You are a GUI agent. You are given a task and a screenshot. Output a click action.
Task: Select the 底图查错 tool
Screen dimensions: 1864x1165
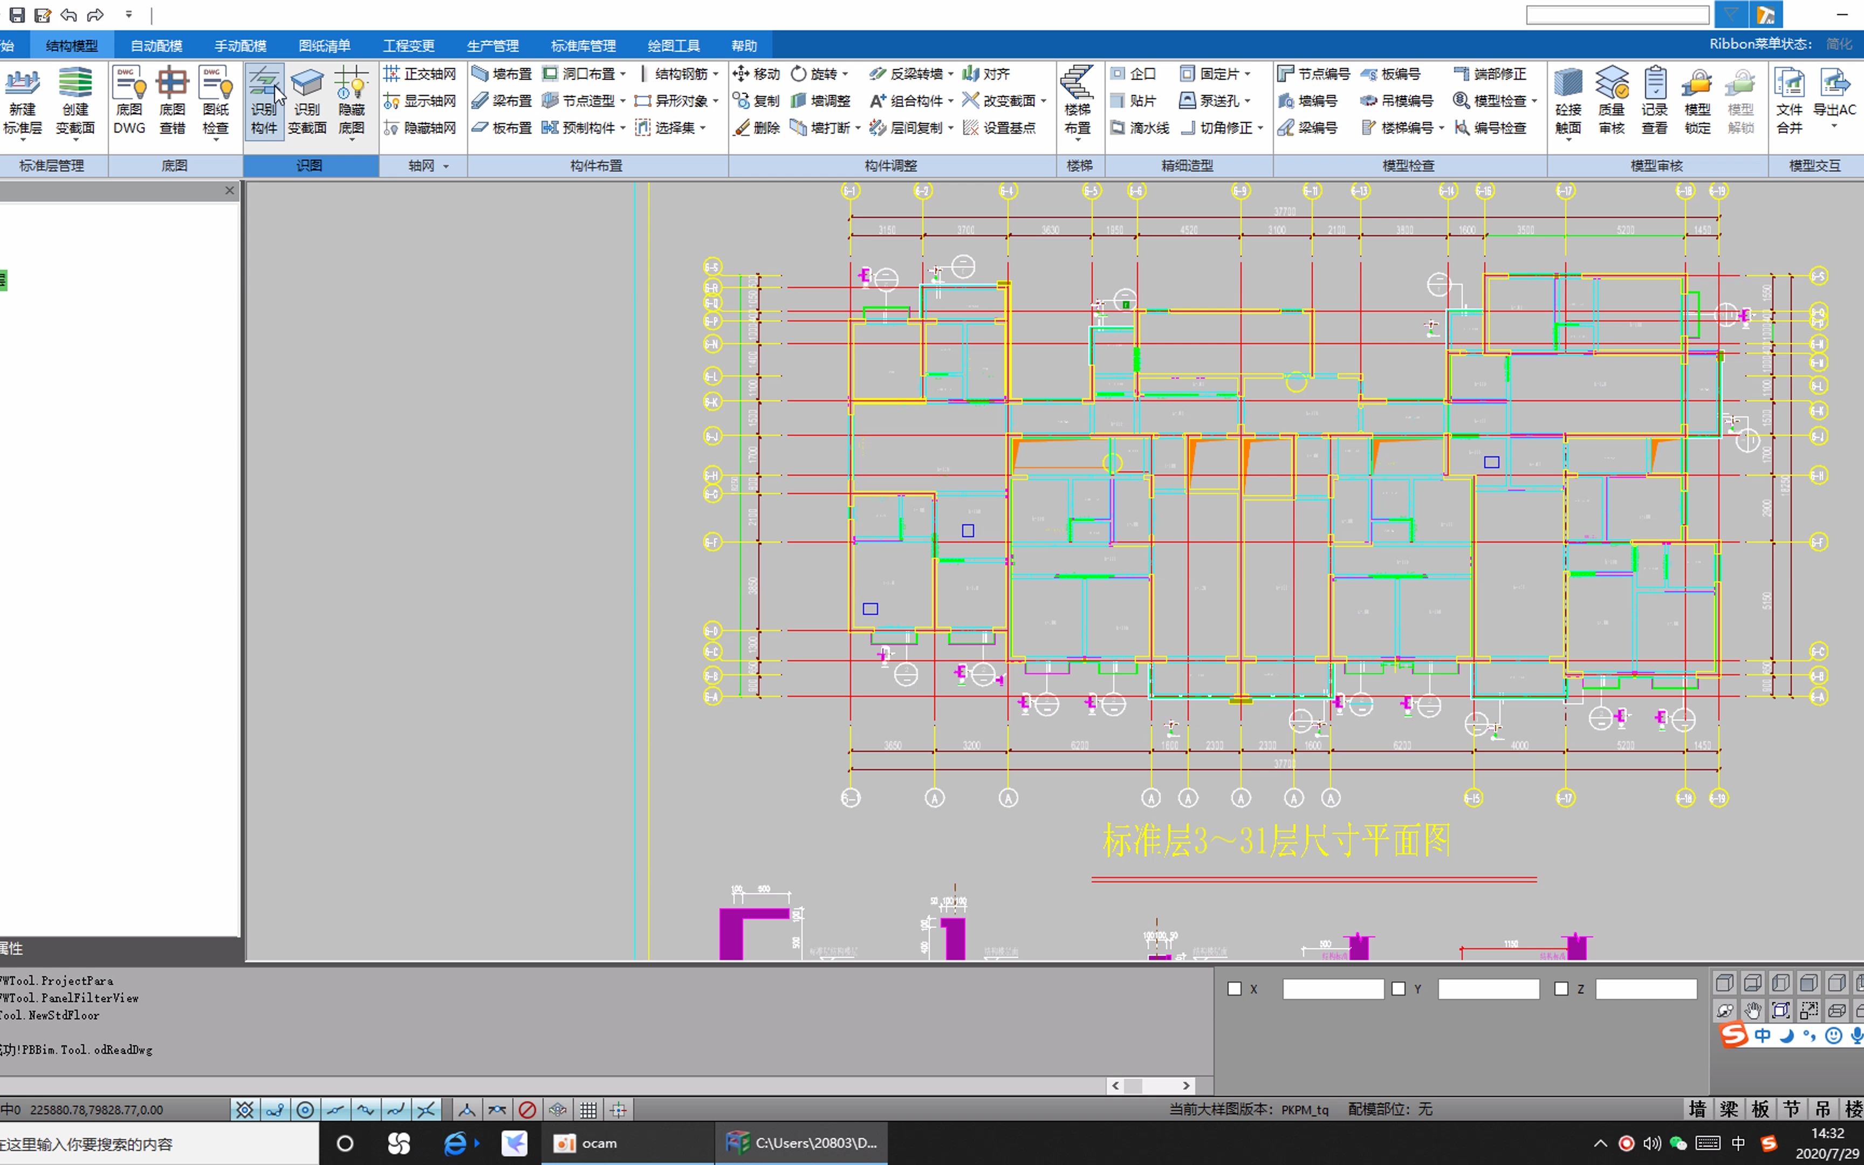click(173, 101)
